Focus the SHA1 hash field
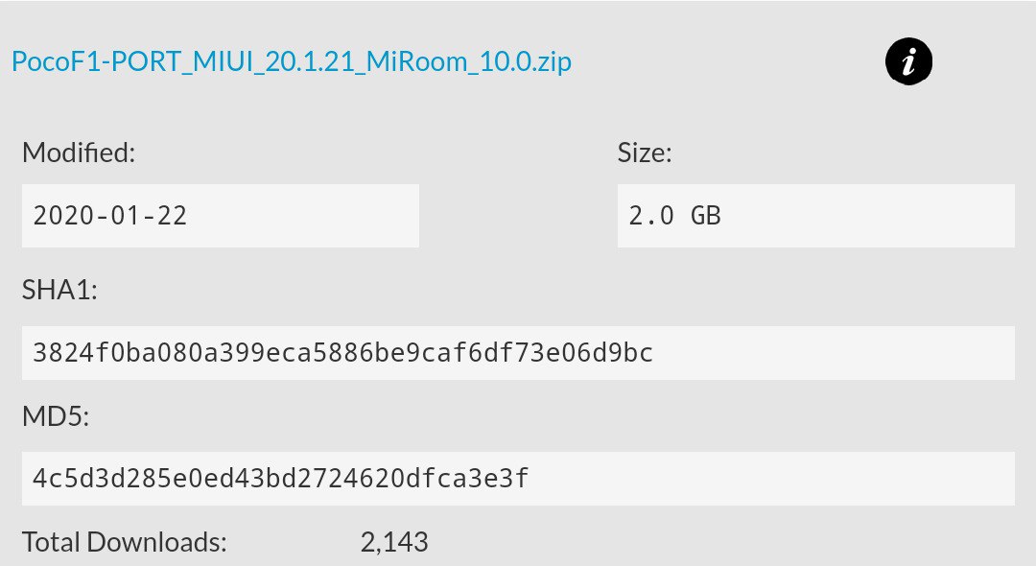1036x566 pixels. tap(518, 353)
